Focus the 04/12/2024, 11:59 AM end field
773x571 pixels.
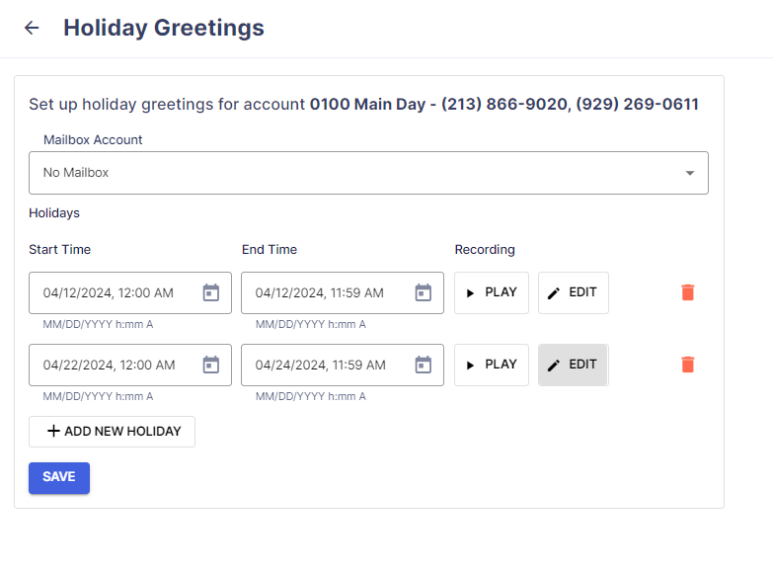click(343, 292)
